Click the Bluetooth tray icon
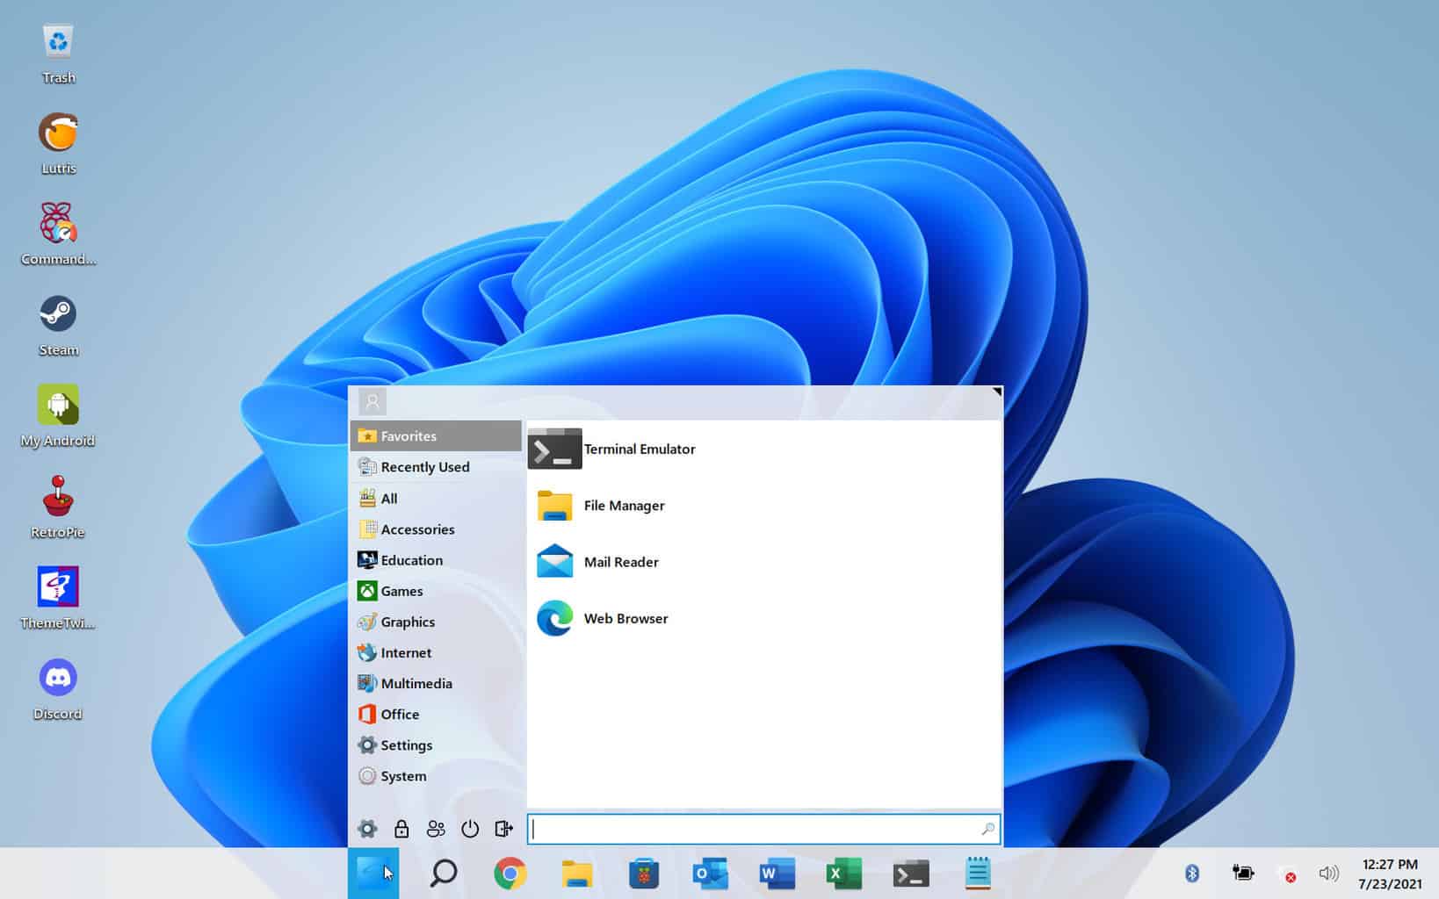 1192,873
